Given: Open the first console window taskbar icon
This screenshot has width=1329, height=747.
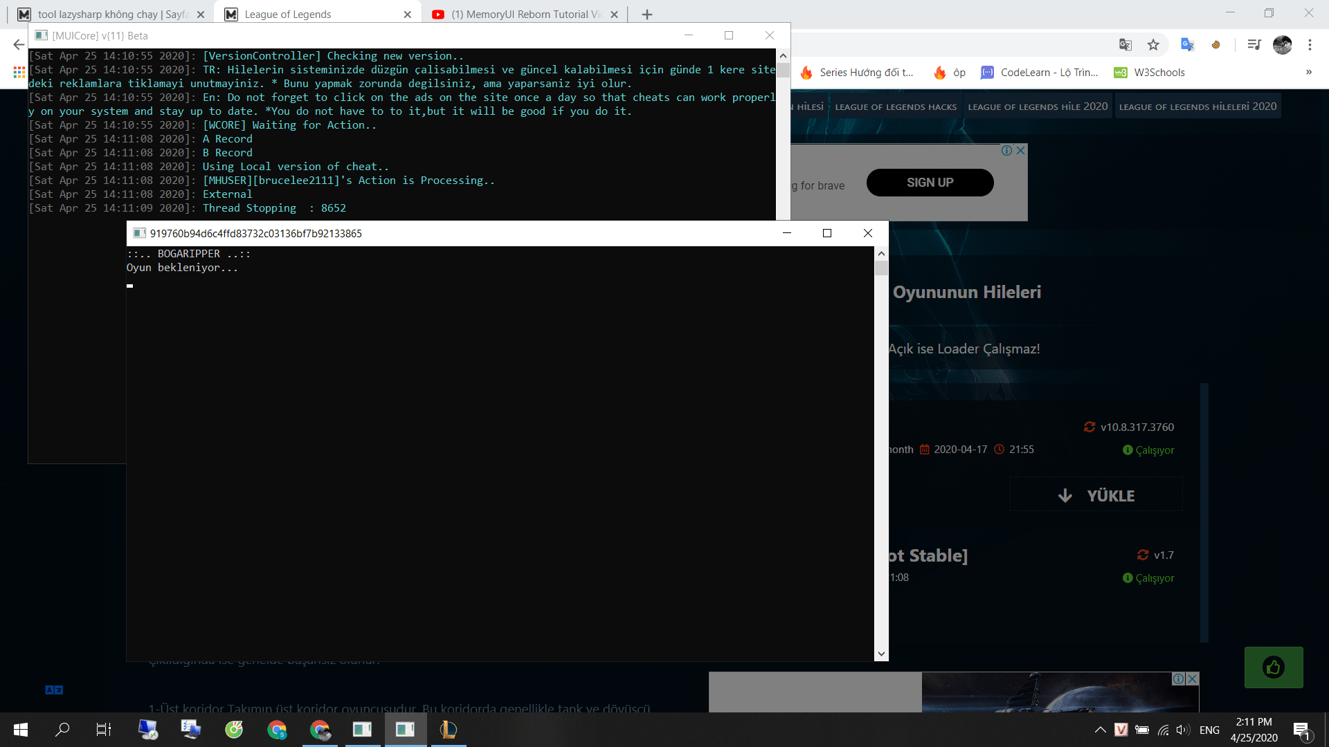Looking at the screenshot, I should [362, 730].
